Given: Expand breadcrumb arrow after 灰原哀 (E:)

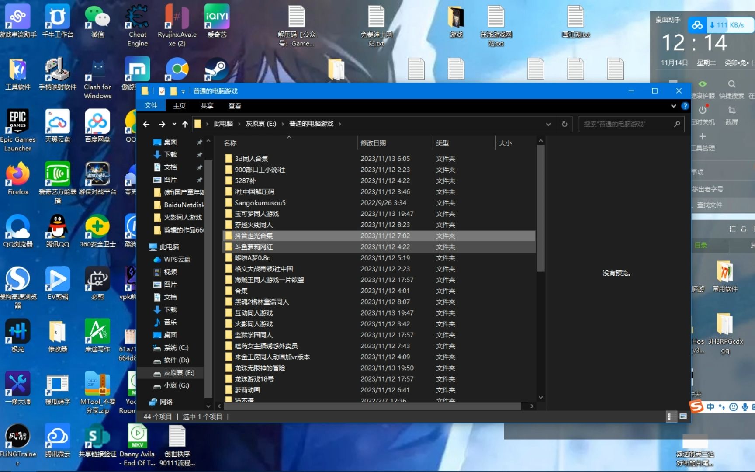Looking at the screenshot, I should pyautogui.click(x=283, y=124).
